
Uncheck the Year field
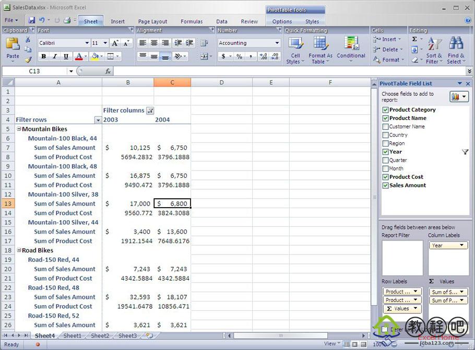[385, 152]
